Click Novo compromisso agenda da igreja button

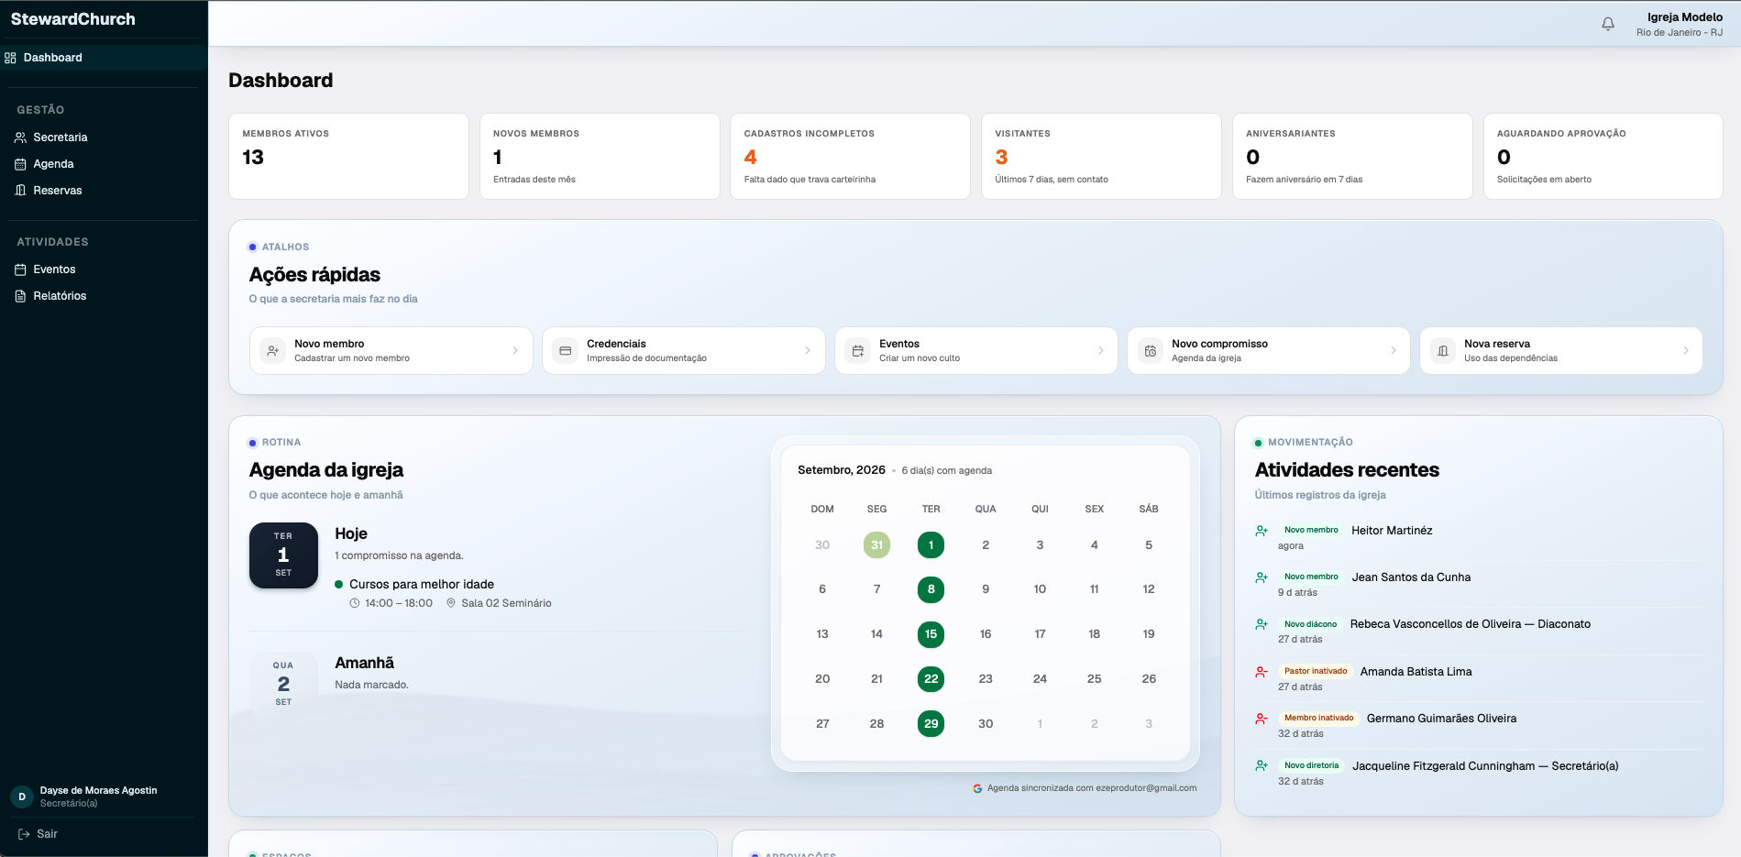(1269, 351)
